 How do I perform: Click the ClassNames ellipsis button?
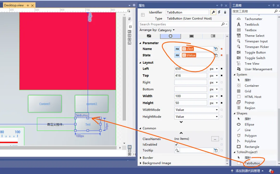pyautogui.click(x=215, y=139)
